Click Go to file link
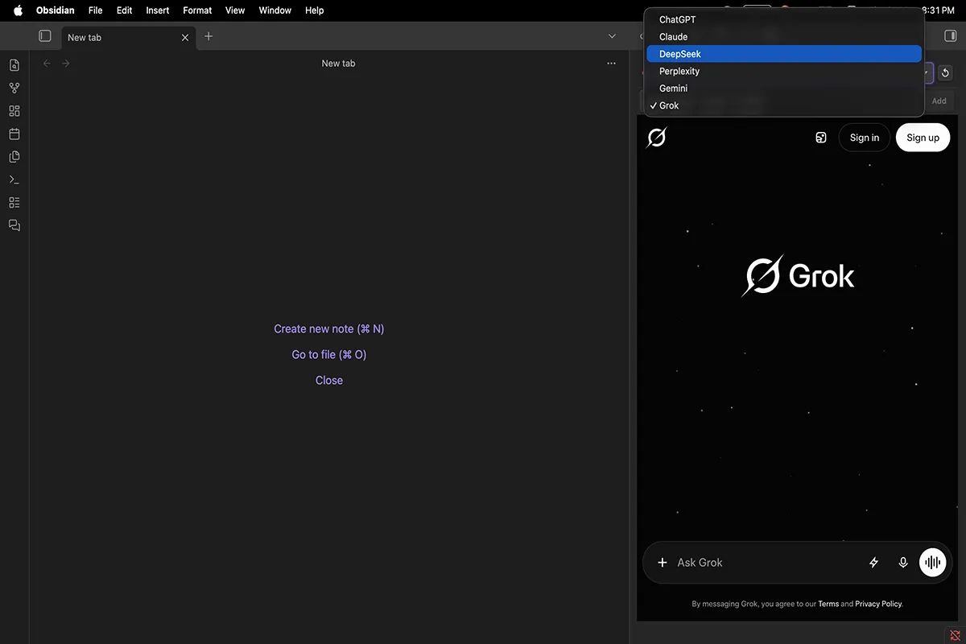This screenshot has height=644, width=966. pos(329,354)
